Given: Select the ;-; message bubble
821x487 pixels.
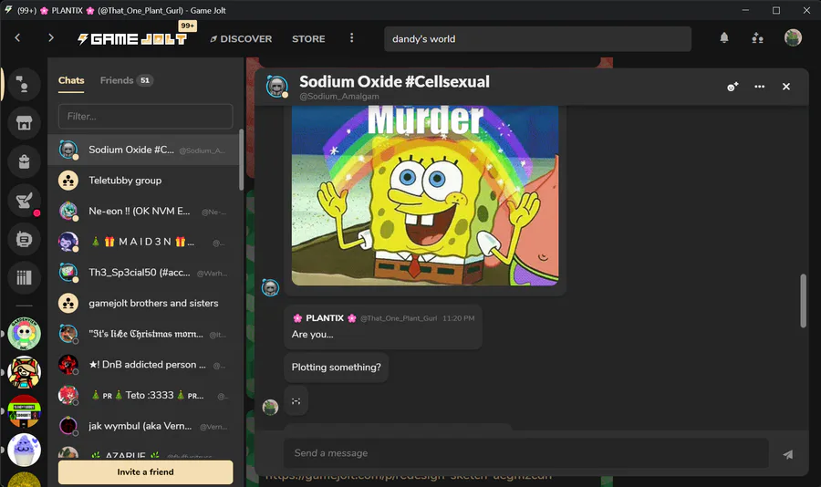Looking at the screenshot, I should click(296, 400).
